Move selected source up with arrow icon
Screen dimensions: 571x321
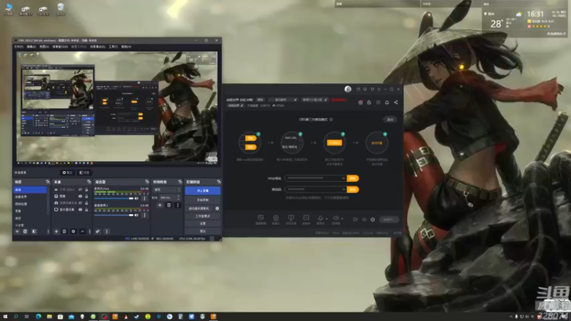[82, 231]
